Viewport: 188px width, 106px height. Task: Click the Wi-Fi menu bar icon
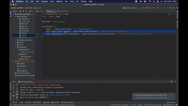[150, 1]
